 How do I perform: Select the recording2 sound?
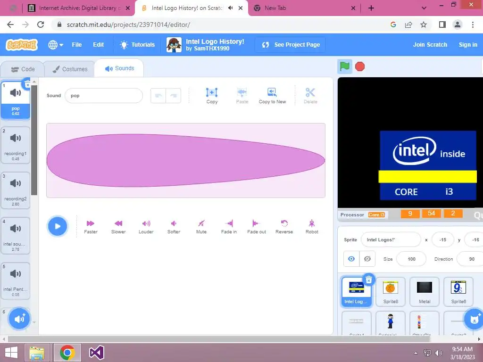click(16, 190)
